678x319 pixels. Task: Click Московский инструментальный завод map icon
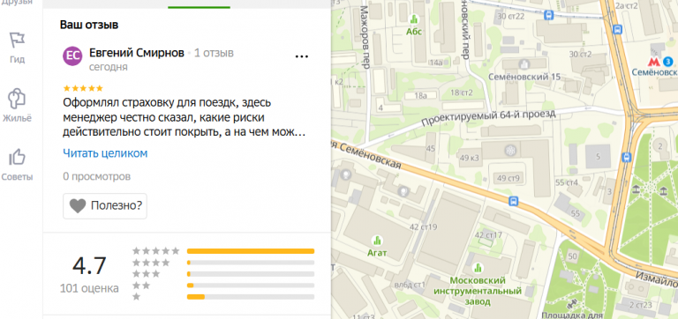478,268
